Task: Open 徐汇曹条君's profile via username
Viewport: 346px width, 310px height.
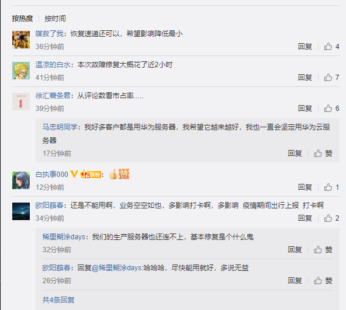Action: click(53, 96)
